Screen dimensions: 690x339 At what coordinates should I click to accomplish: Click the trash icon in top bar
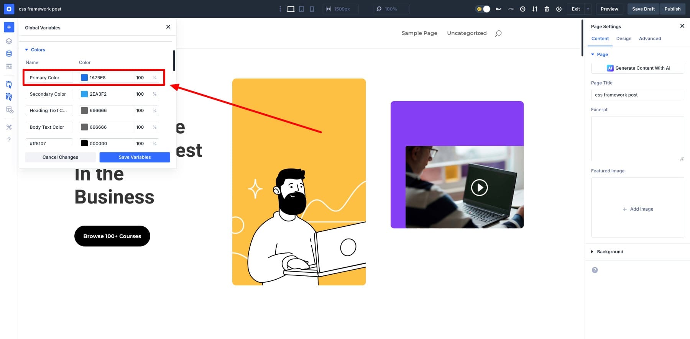[x=547, y=9]
